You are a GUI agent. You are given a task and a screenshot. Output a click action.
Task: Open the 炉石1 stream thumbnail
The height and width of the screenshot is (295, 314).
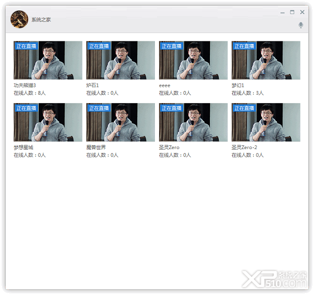point(120,60)
